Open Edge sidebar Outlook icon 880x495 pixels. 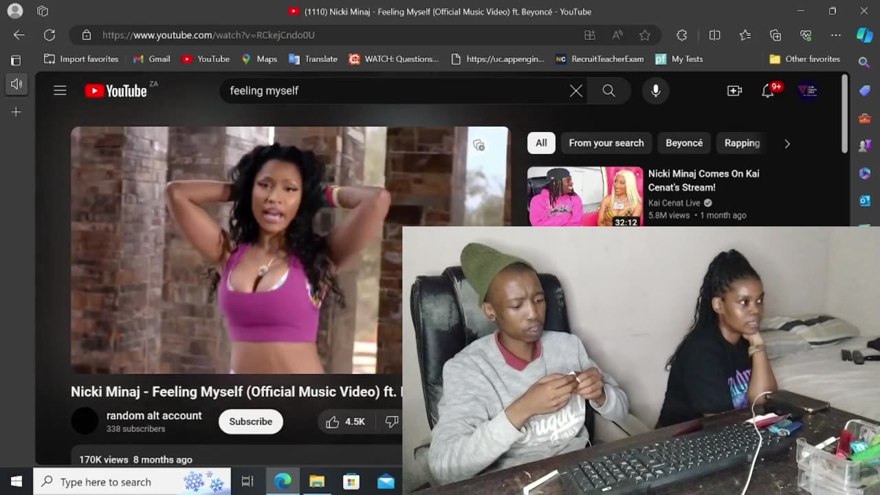click(865, 200)
